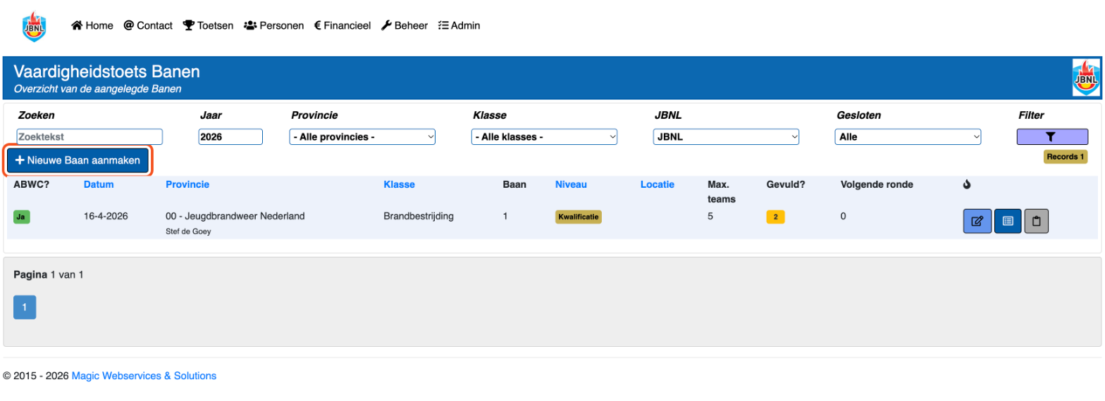Open the Provincie dropdown

pyautogui.click(x=362, y=137)
